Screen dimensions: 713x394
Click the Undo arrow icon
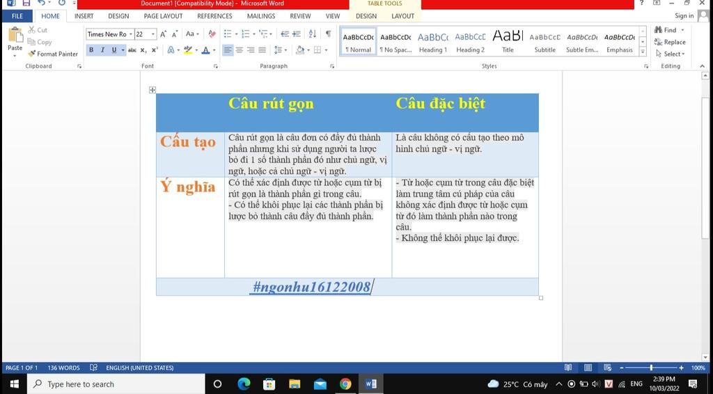point(41,3)
